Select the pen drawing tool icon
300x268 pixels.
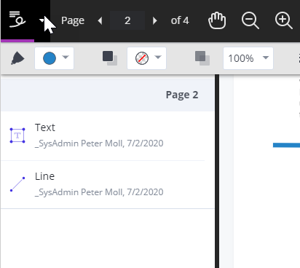pyautogui.click(x=17, y=58)
